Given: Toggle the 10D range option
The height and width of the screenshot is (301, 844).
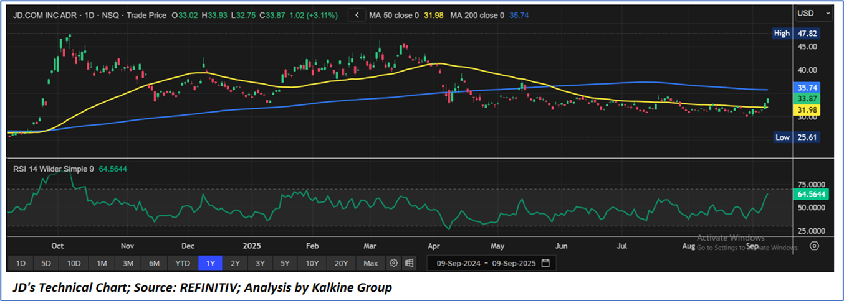Looking at the screenshot, I should click(74, 263).
